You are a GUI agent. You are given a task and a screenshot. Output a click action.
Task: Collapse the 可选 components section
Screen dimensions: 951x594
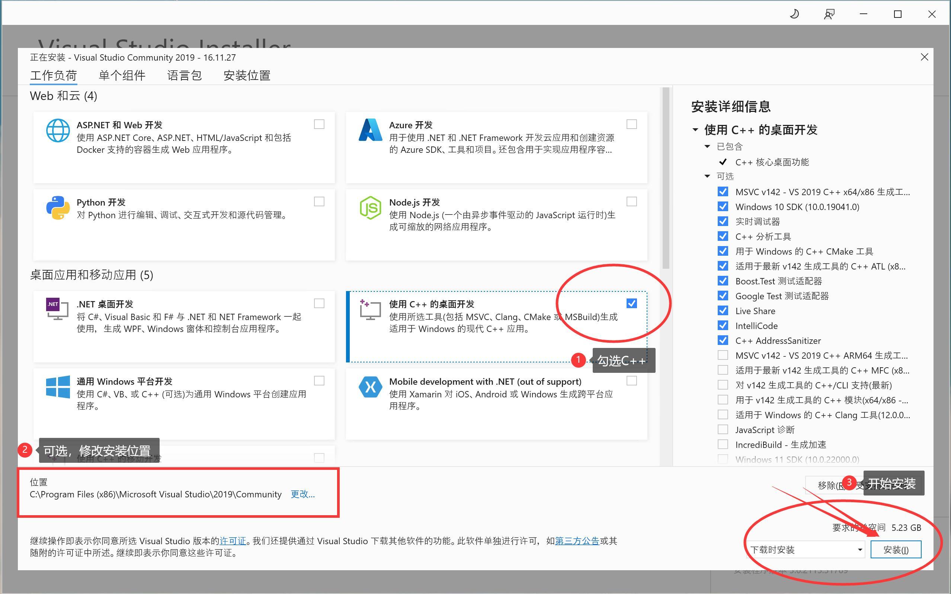707,176
